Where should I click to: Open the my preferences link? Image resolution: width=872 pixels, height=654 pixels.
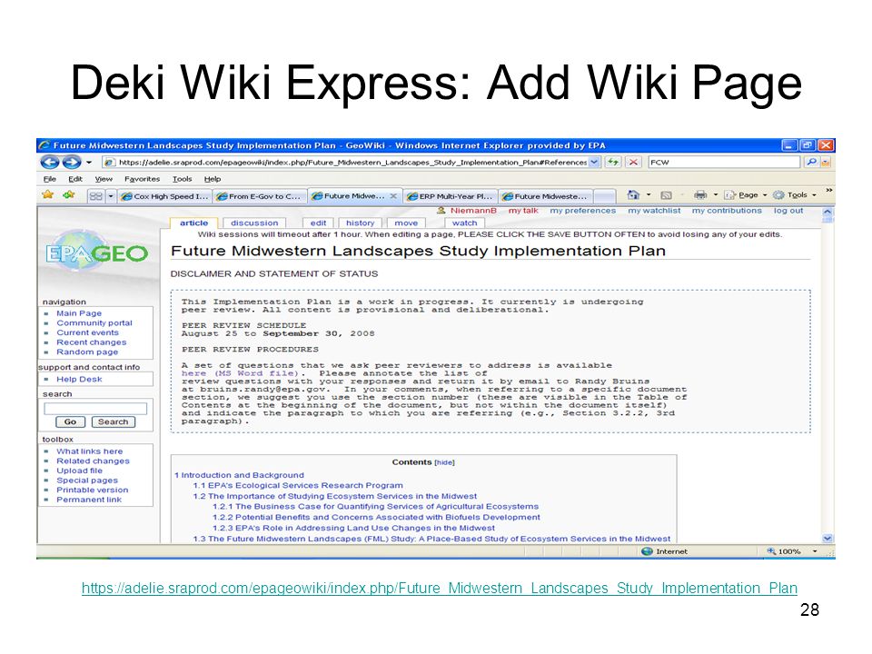pyautogui.click(x=583, y=211)
